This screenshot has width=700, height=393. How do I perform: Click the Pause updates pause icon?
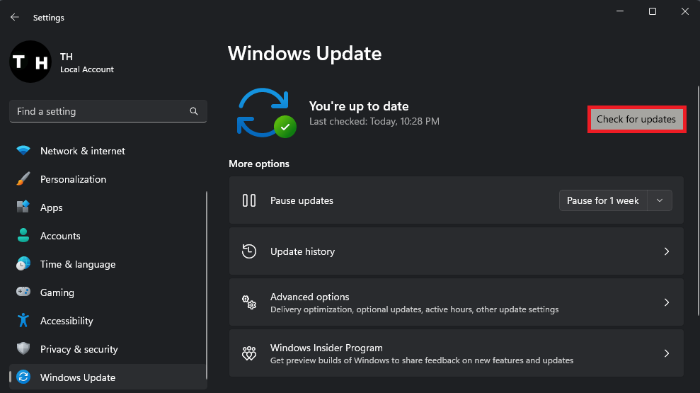[249, 200]
